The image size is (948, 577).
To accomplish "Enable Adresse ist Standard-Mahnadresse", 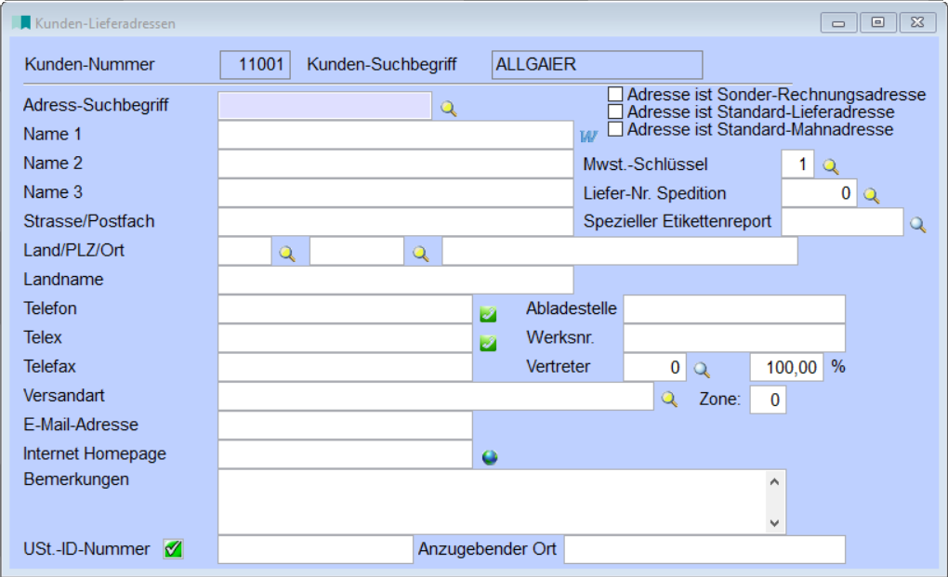I will pyautogui.click(x=615, y=128).
